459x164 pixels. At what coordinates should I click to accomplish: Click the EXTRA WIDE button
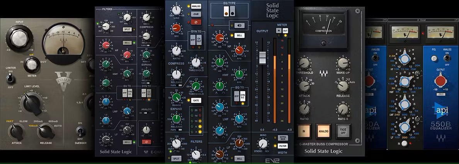pos(283,138)
